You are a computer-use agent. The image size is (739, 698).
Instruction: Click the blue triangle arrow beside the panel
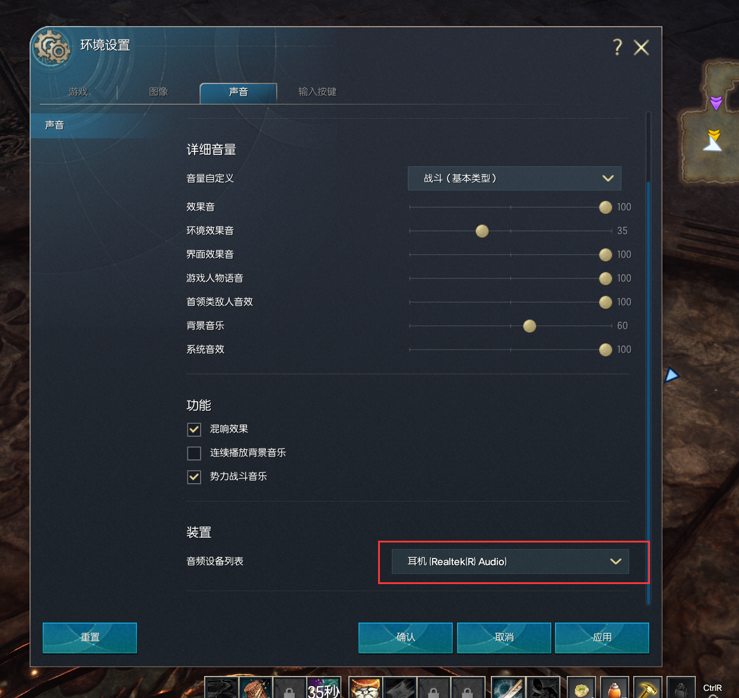pos(671,375)
